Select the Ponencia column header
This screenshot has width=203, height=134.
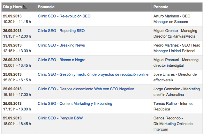coord(94,7)
